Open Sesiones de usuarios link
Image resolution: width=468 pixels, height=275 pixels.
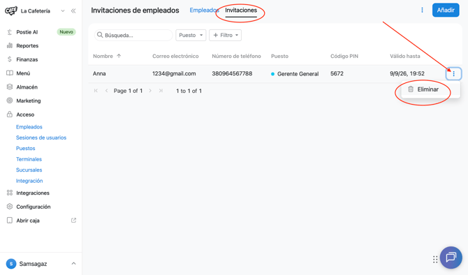point(41,137)
